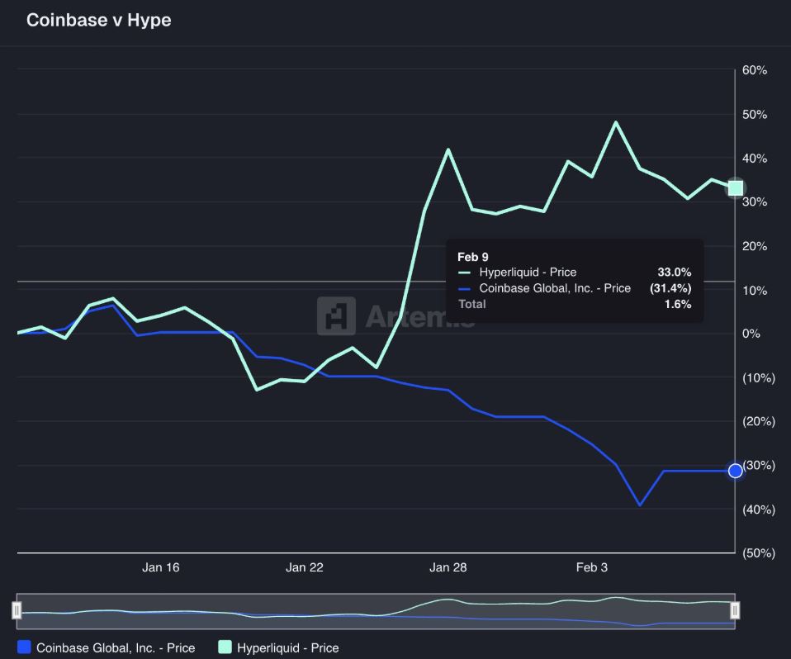Image resolution: width=791 pixels, height=659 pixels.
Task: Click the Feb 9 tooltip date header
Action: pyautogui.click(x=473, y=257)
